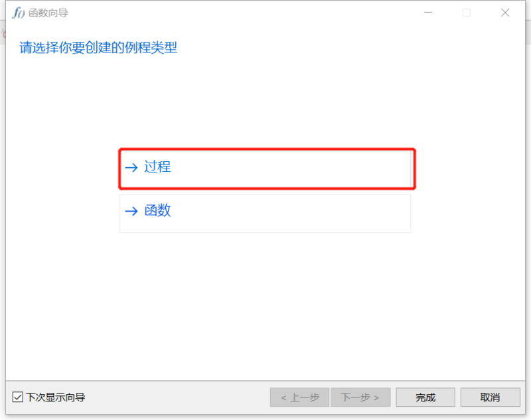Click the empty gray footer area beside 下次显示向导
Screen dimensions: 531x420
[176, 397]
